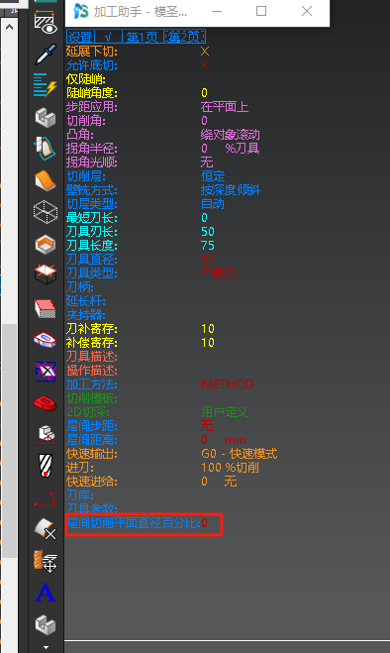Click the blue-white boat shape with red outline icon
This screenshot has width=390, height=653.
45,339
